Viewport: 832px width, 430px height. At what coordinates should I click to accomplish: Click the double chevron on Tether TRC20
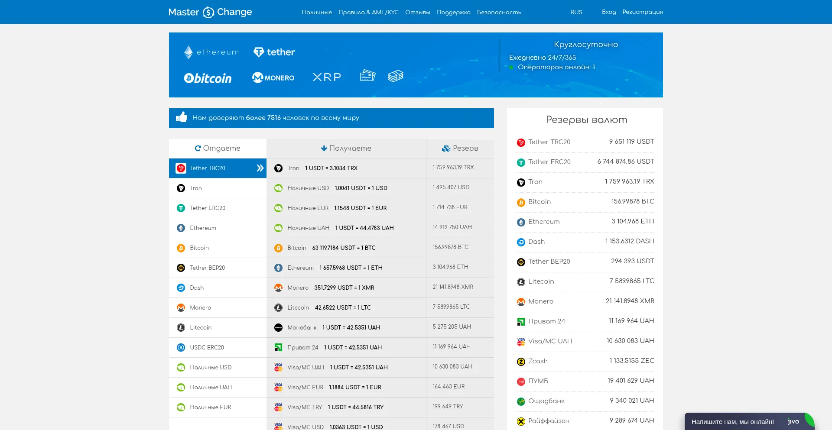(260, 168)
